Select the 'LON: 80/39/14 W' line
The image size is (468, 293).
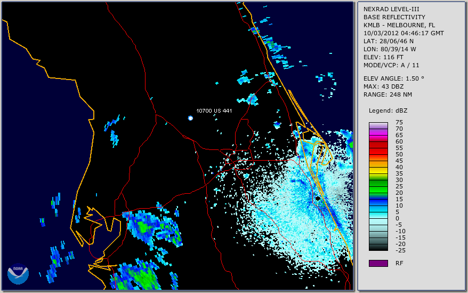(x=390, y=49)
